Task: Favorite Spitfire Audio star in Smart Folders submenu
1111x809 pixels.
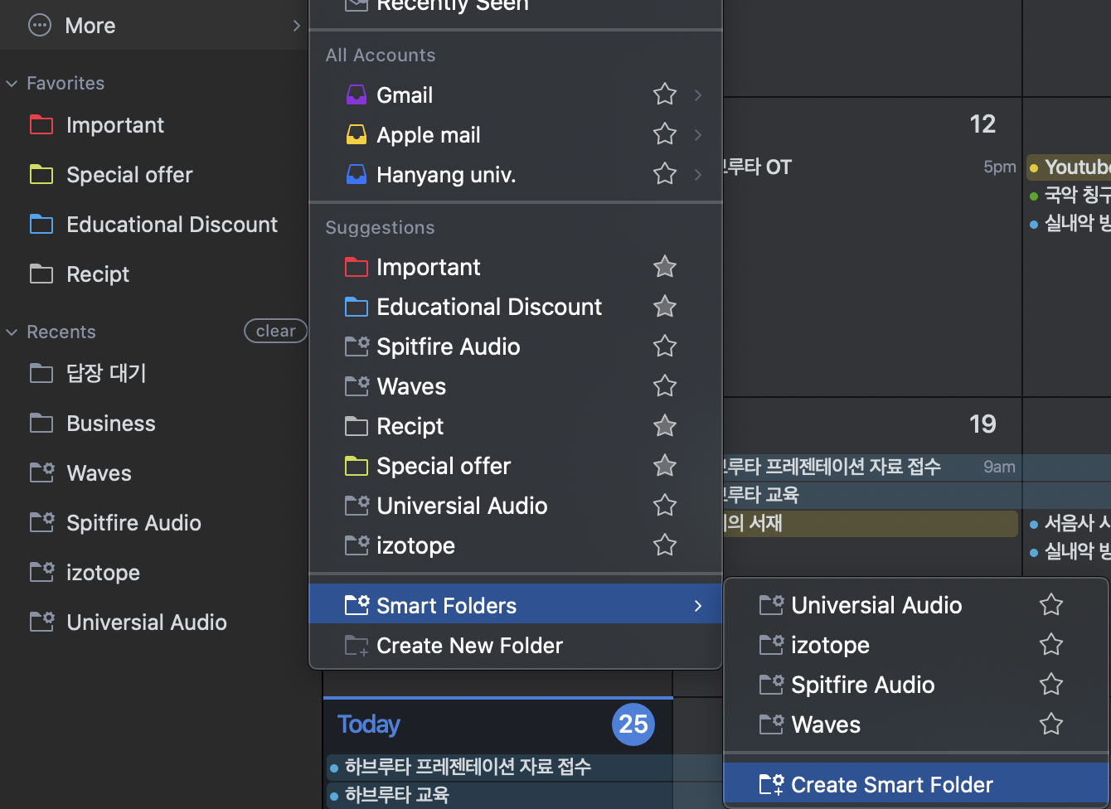Action: click(x=1051, y=685)
